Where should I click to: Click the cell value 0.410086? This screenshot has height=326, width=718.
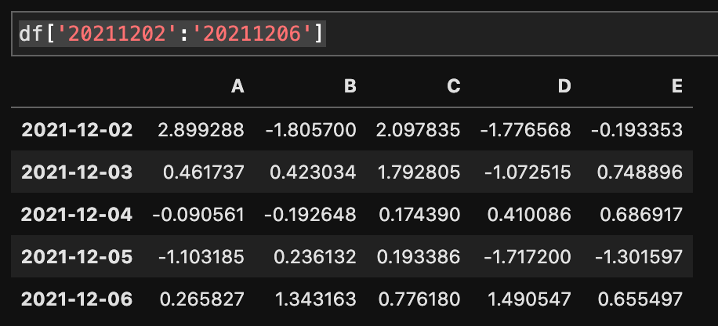click(x=529, y=214)
